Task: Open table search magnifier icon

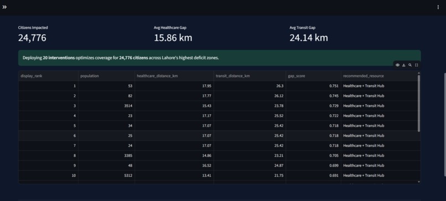Action: coord(410,65)
